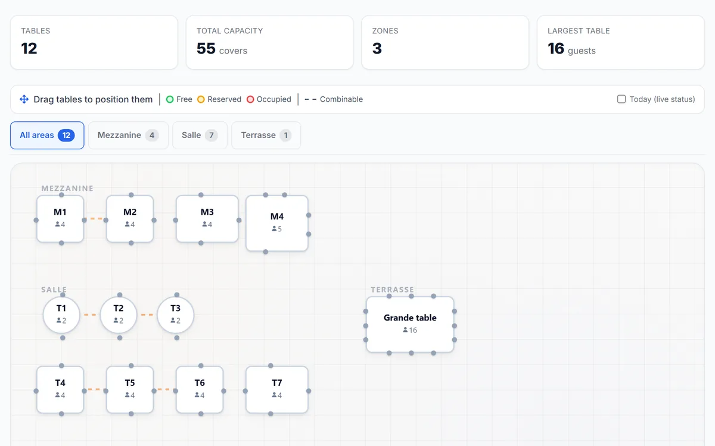
Task: Click the ZONES value "3"
Action: point(377,49)
